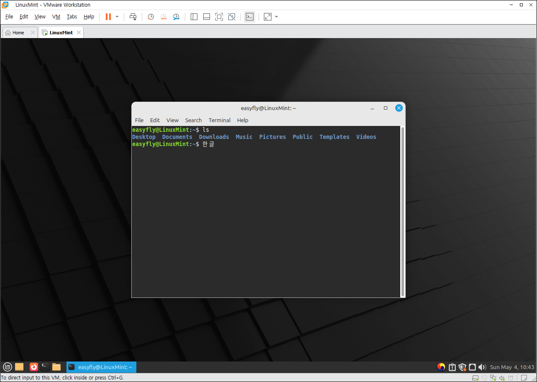Open VMware File menu
Image resolution: width=537 pixels, height=382 pixels.
(9, 17)
